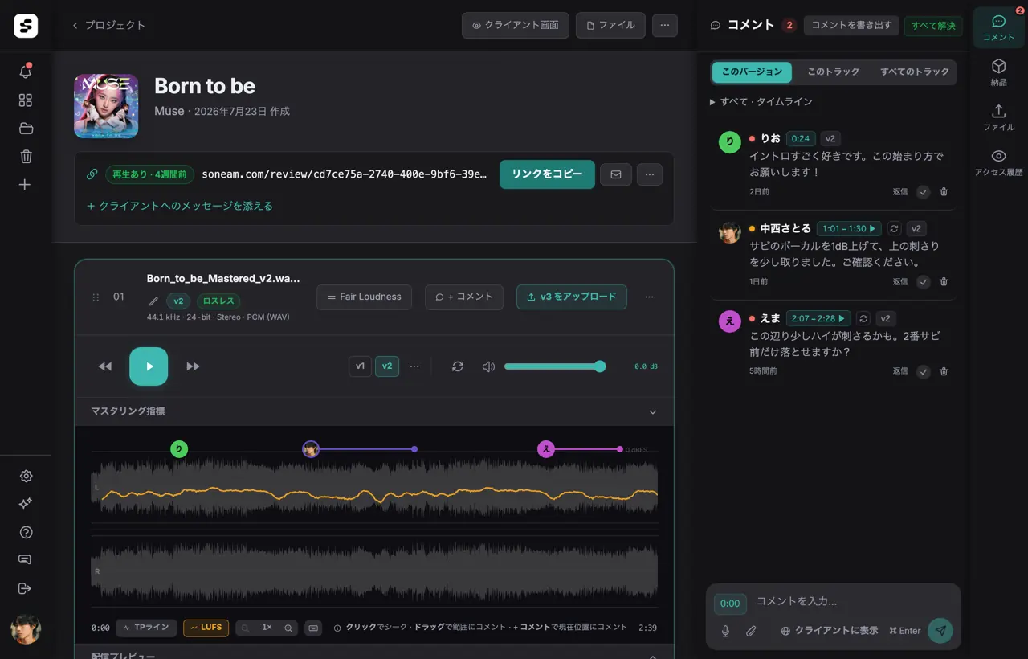Screen dimensions: 1028x659
Task: Open the dashboard grid icon in sidebar
Action: click(x=26, y=100)
